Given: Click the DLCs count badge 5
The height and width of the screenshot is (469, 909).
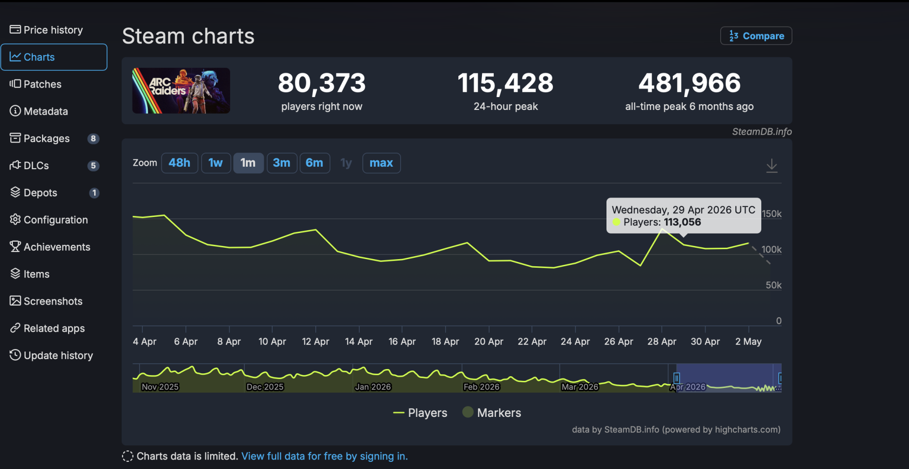Looking at the screenshot, I should coord(93,165).
